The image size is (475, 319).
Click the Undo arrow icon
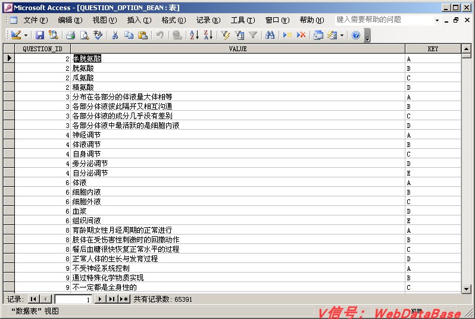click(160, 35)
